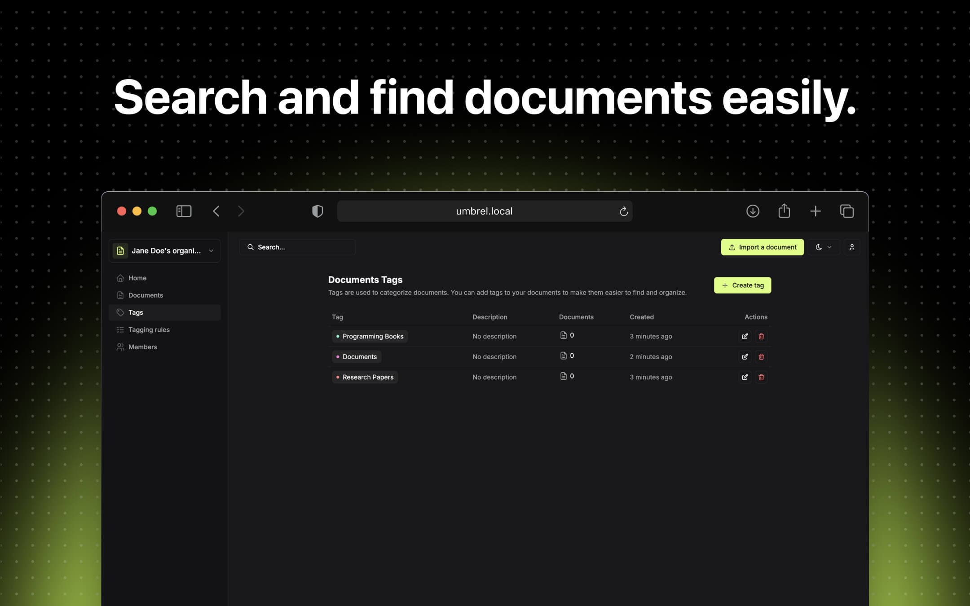This screenshot has width=970, height=606.
Task: Open a new browser tab
Action: [816, 211]
